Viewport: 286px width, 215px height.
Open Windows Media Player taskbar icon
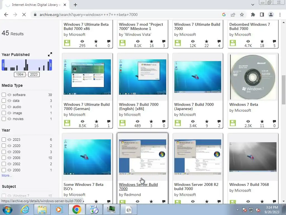(x=59, y=209)
